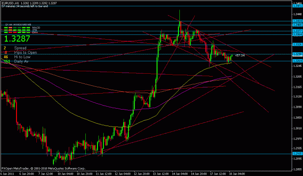The image size is (303, 176).
Task: Select the large 1.3287 price display
Action: click(x=17, y=39)
